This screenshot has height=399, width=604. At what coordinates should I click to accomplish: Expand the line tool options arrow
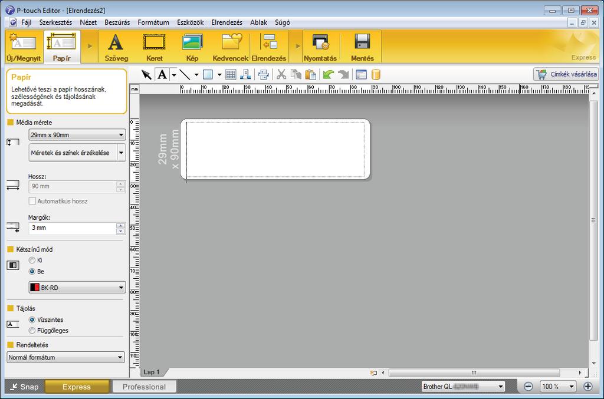click(x=196, y=75)
